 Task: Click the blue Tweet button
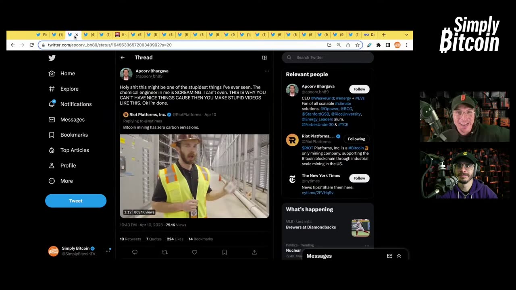coord(76,201)
